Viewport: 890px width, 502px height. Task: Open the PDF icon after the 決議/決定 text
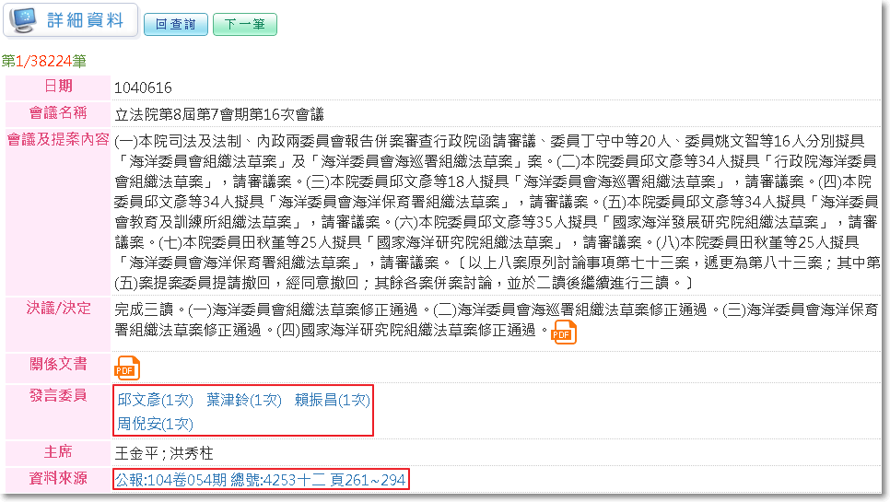563,333
